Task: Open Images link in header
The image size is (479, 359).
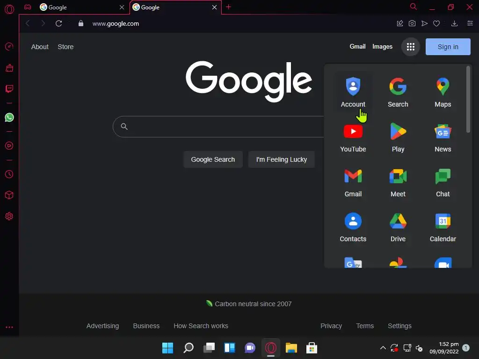Action: (382, 46)
